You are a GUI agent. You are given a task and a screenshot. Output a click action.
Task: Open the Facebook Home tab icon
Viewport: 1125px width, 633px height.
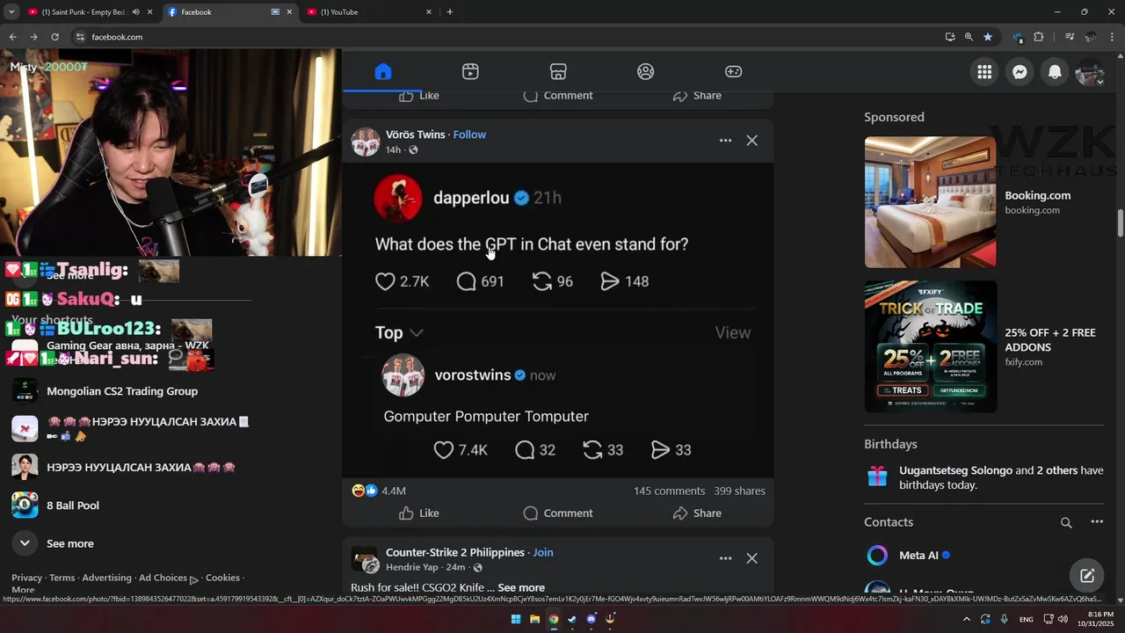coord(382,72)
